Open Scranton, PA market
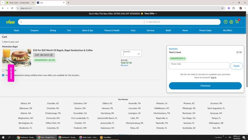Image resolution: width=248 pixels, height=140 pixels. [216, 103]
